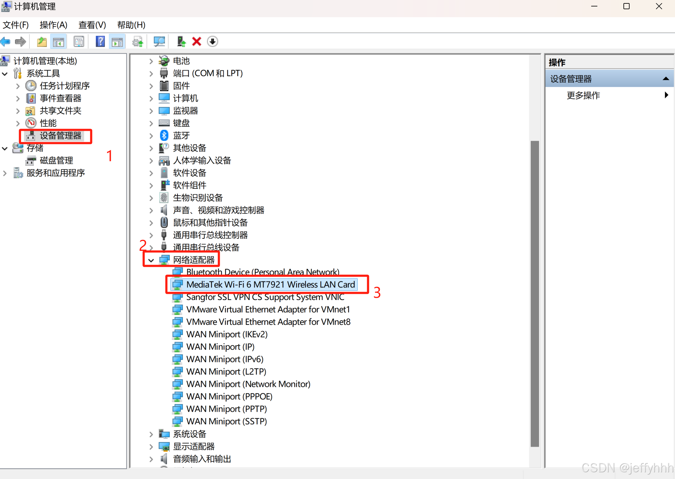Screen dimensions: 675x479
Task: Click the up one level folder icon
Action: pos(42,41)
